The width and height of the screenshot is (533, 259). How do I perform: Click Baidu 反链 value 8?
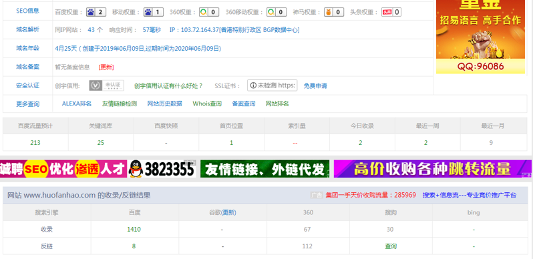click(x=134, y=246)
